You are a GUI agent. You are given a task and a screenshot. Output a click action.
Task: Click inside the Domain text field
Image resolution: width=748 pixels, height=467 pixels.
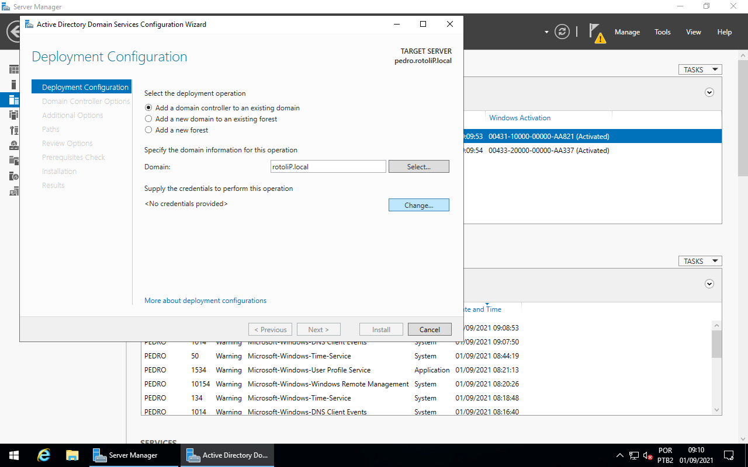(328, 166)
